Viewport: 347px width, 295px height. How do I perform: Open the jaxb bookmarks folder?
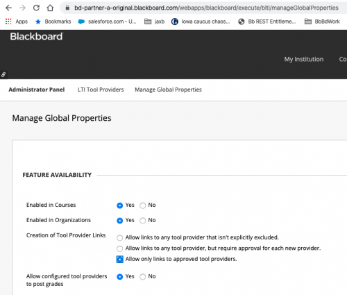point(154,22)
